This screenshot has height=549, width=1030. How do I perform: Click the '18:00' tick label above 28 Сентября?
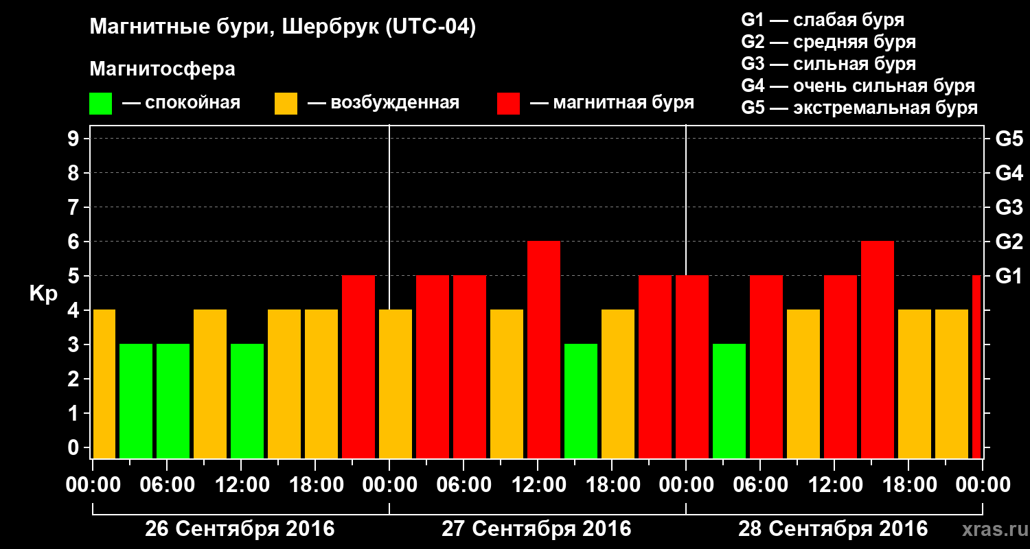908,484
